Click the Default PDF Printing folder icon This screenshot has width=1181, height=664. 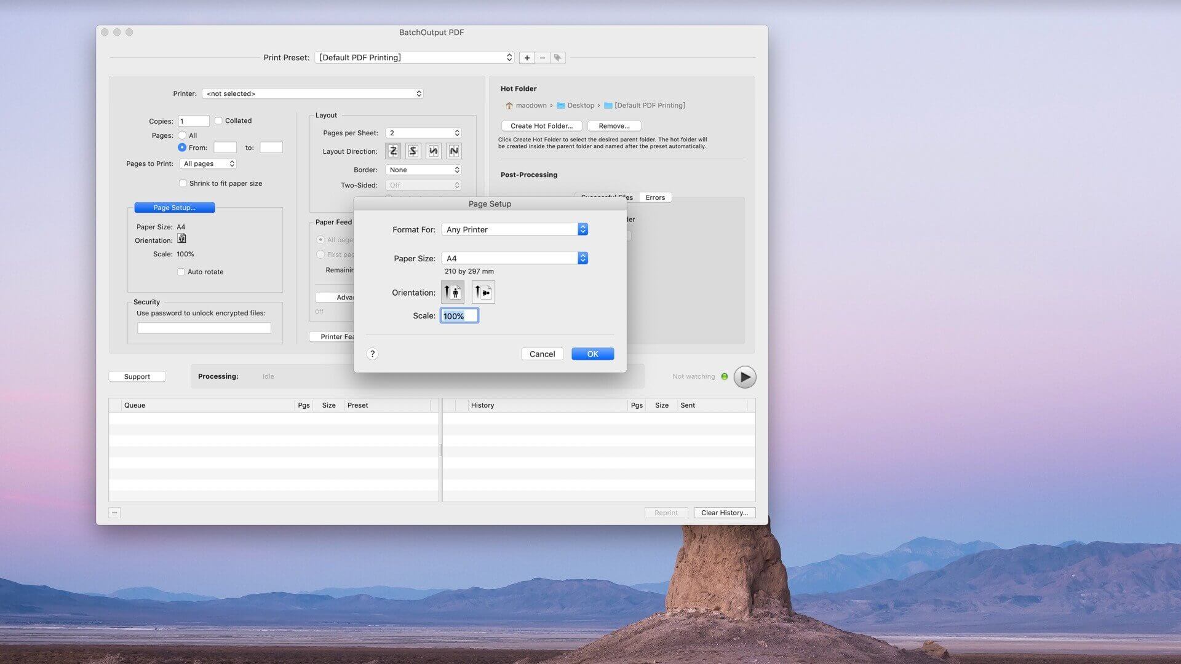pyautogui.click(x=608, y=106)
